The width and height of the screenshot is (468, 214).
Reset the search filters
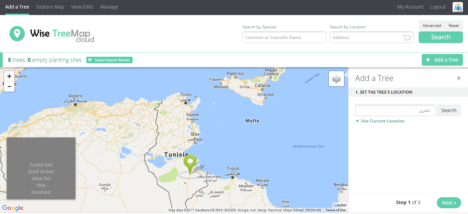(454, 26)
